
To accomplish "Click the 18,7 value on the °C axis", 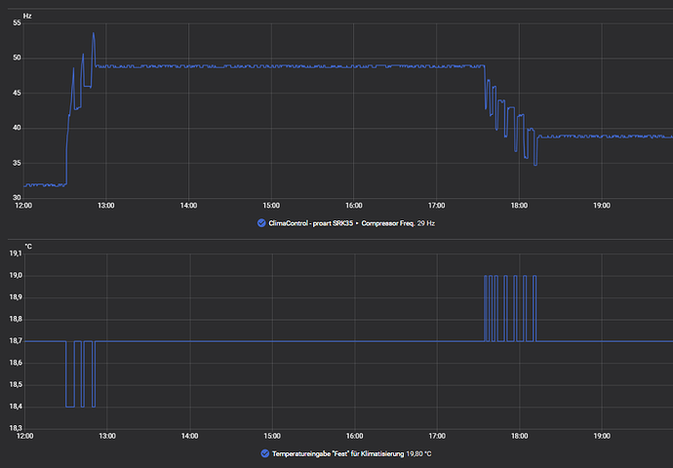I will click(16, 341).
